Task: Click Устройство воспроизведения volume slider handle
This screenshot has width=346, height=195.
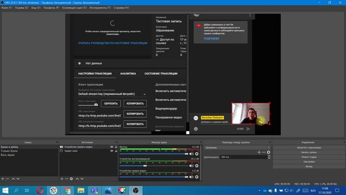Action: pos(145,166)
